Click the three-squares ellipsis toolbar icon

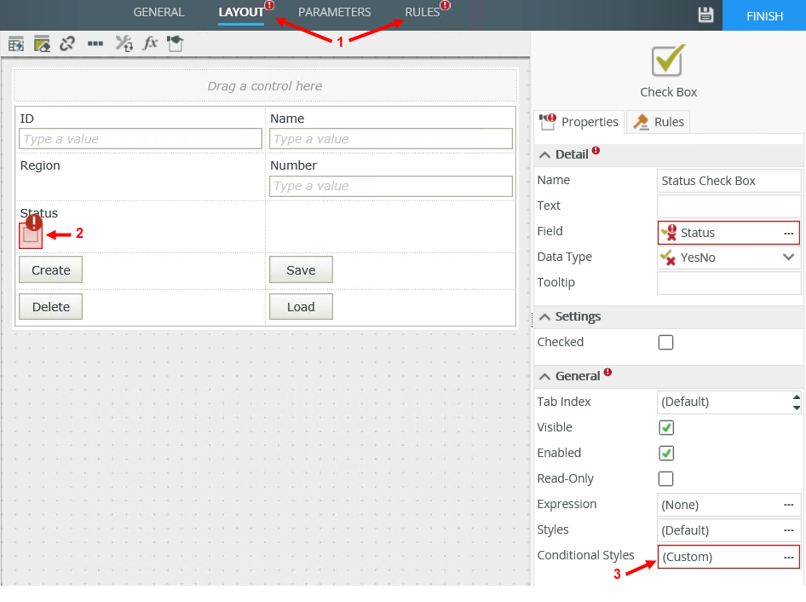[x=95, y=43]
